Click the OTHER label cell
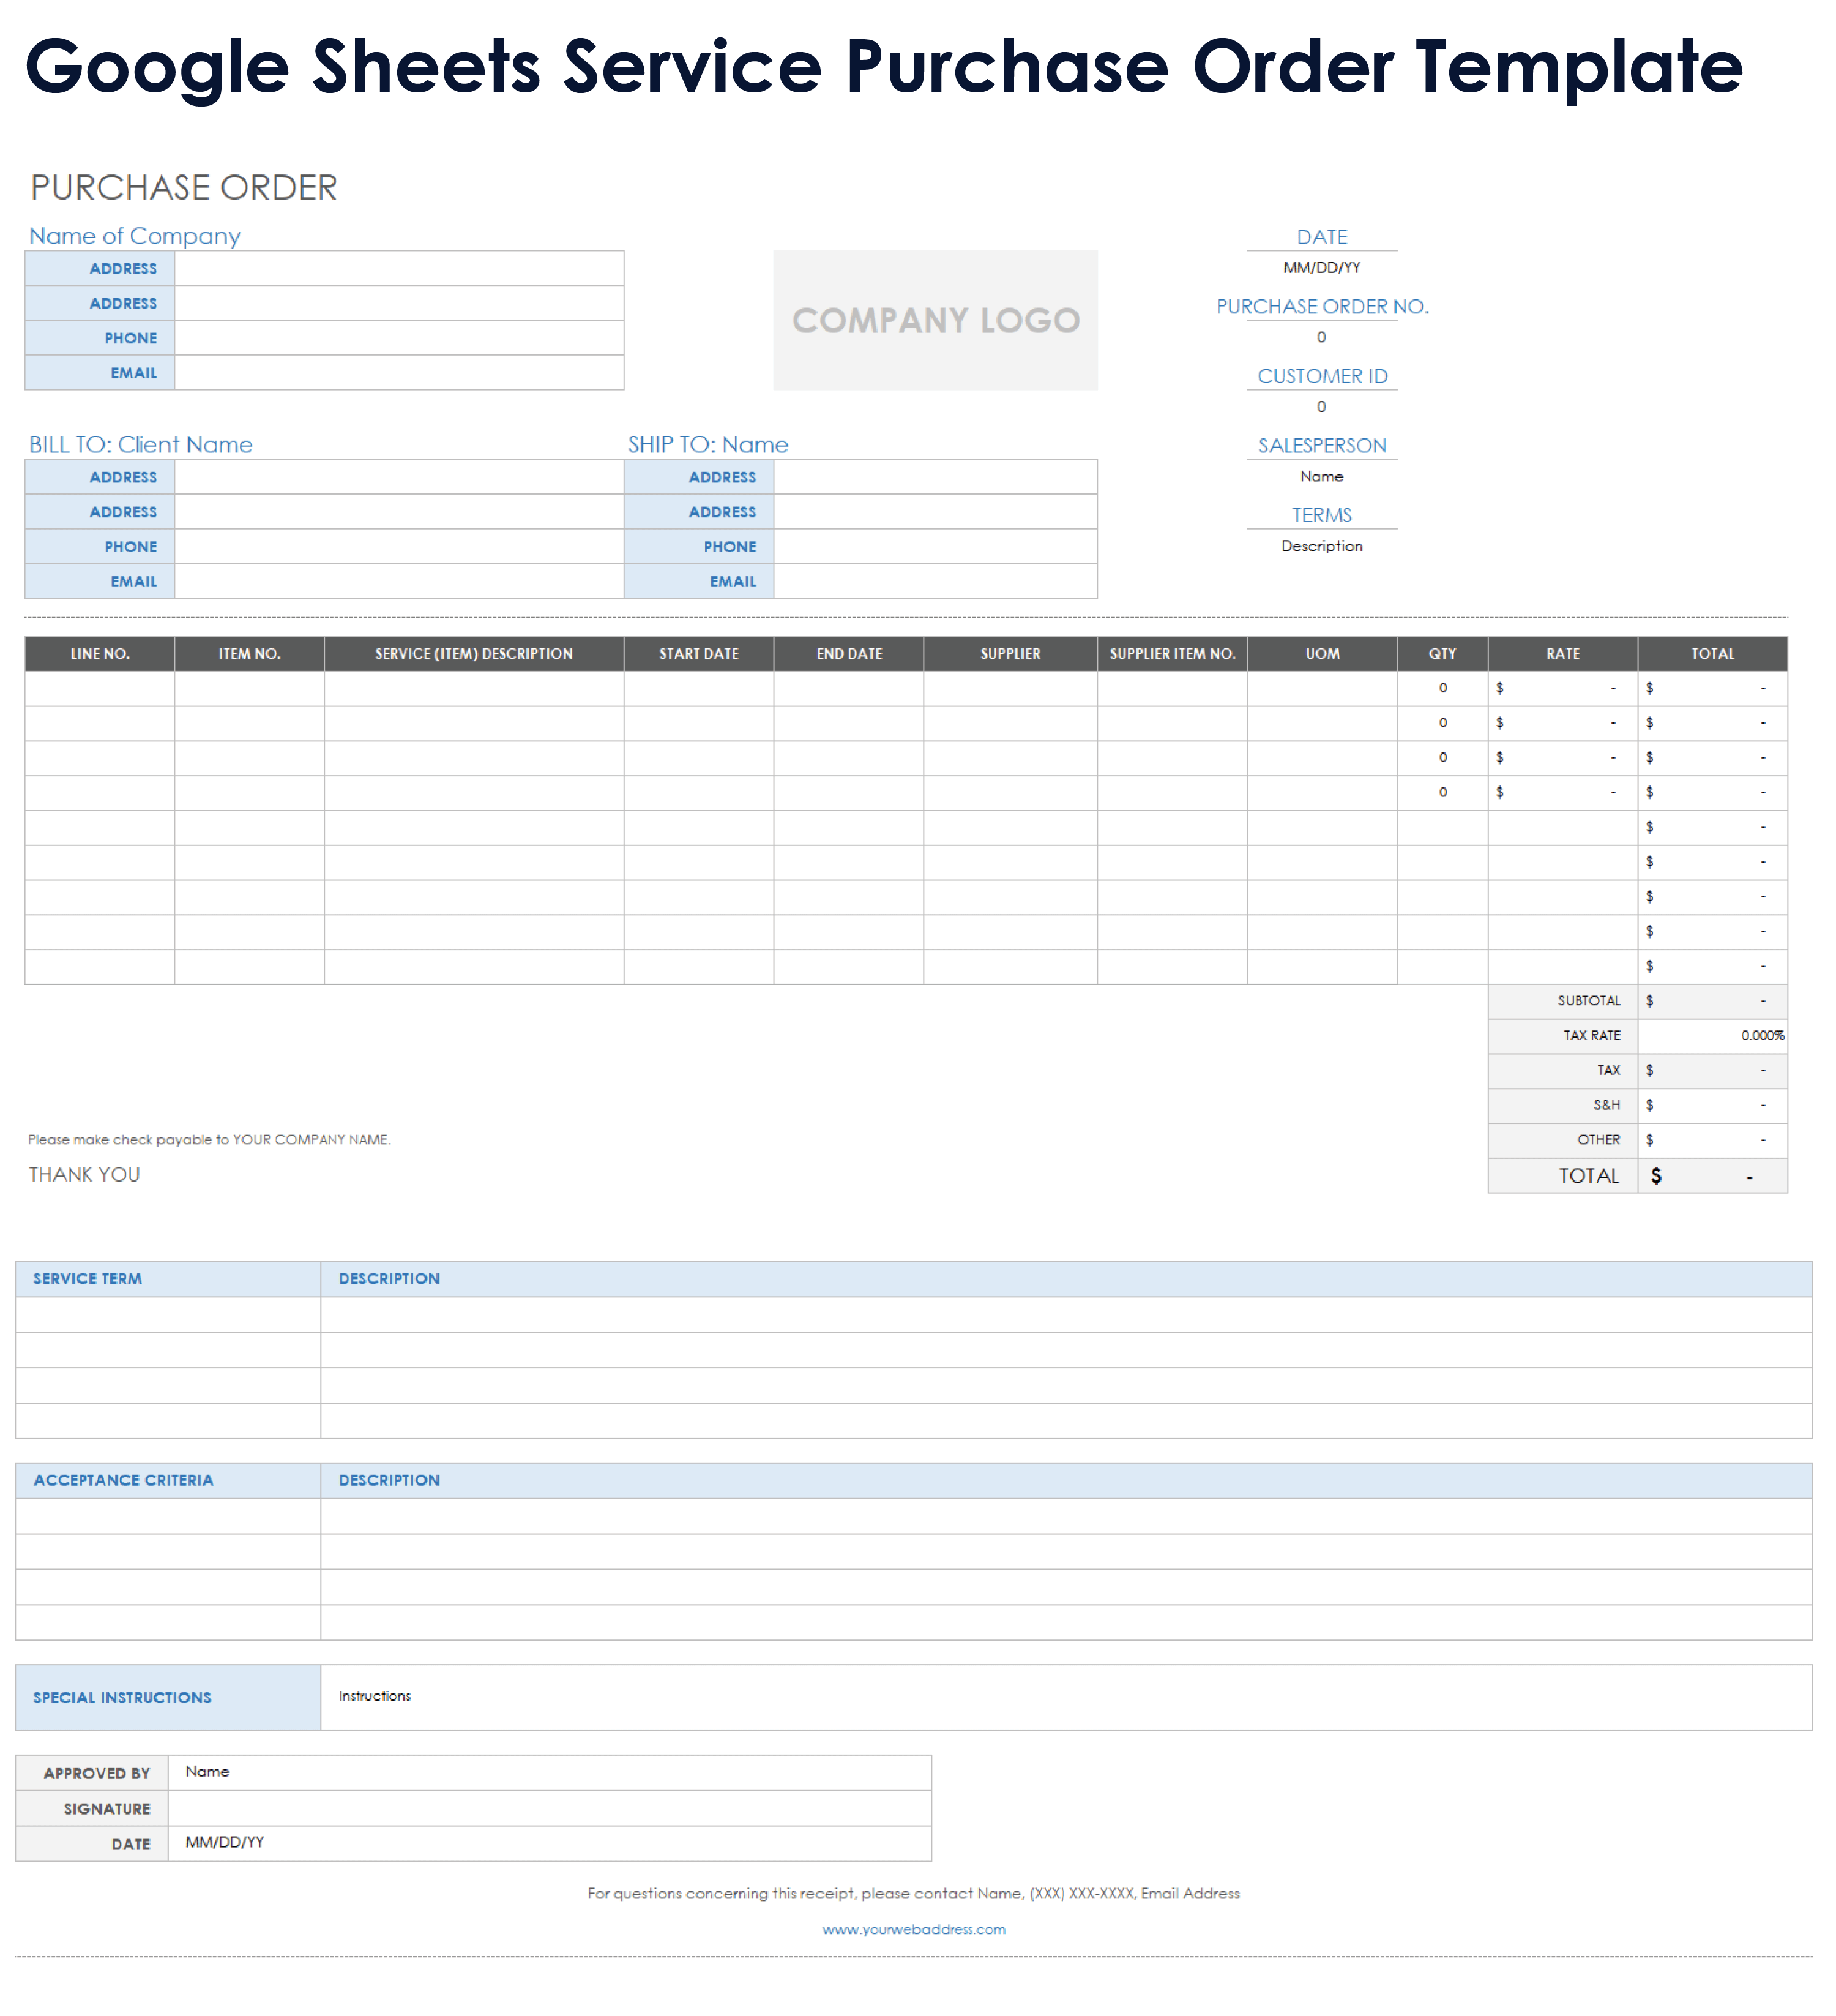This screenshot has height=2016, width=1836. 1563,1140
